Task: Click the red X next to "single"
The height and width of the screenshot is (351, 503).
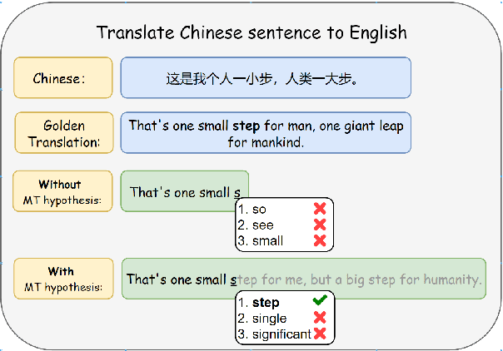Action: [x=319, y=318]
